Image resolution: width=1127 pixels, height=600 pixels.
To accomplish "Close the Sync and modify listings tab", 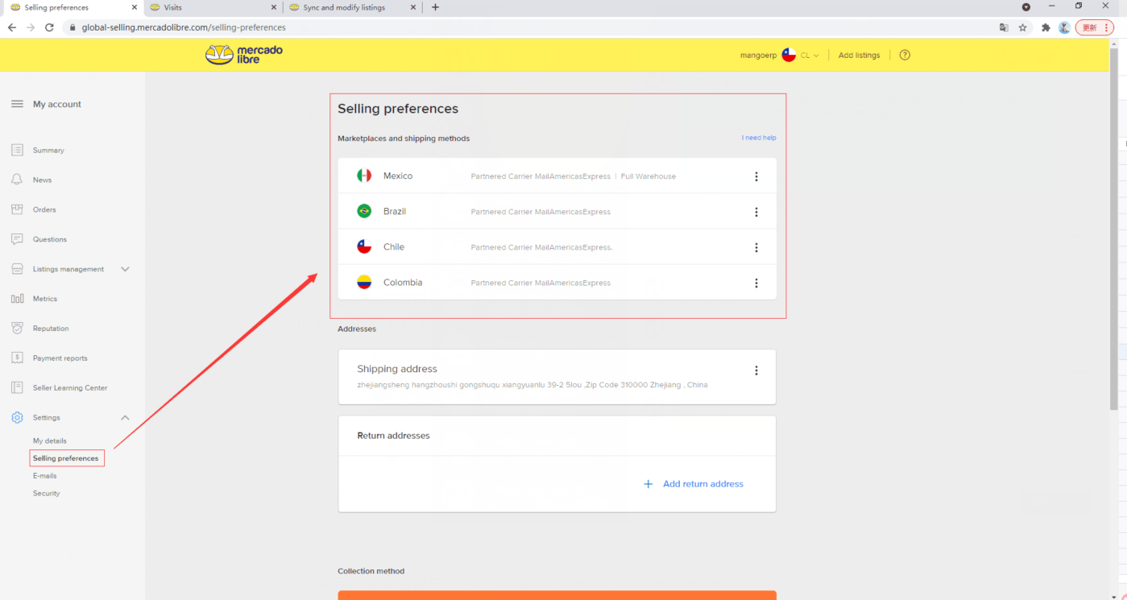I will pyautogui.click(x=413, y=7).
